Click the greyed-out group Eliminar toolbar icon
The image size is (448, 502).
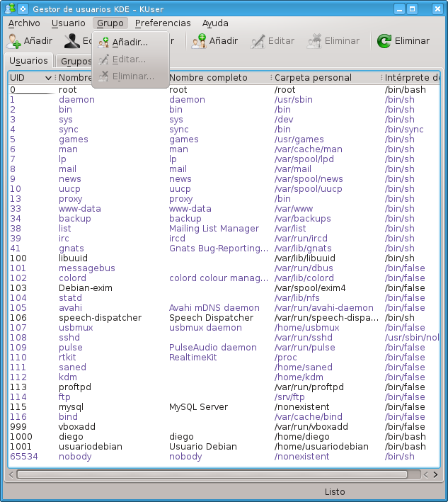pyautogui.click(x=314, y=41)
